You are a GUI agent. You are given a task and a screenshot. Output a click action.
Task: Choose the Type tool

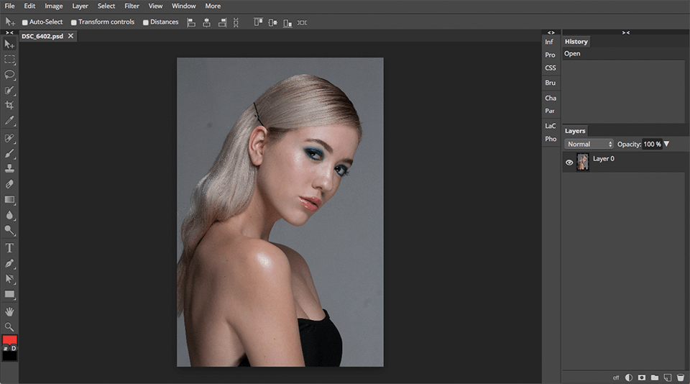[10, 247]
